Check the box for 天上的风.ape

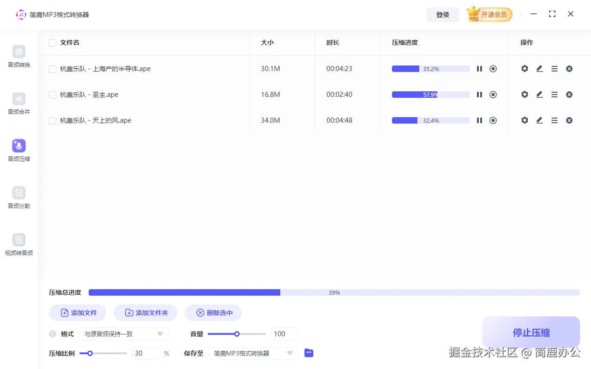(53, 121)
